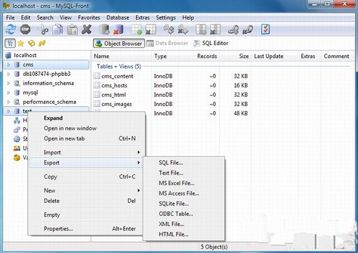The width and height of the screenshot is (358, 253).
Task: Open the Extras menu in menu bar
Action: 143,18
